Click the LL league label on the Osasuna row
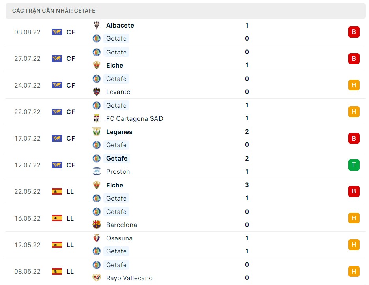This screenshot has height=285, width=369. tap(70, 245)
